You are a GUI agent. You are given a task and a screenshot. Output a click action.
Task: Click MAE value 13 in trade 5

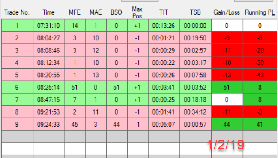pos(96,75)
